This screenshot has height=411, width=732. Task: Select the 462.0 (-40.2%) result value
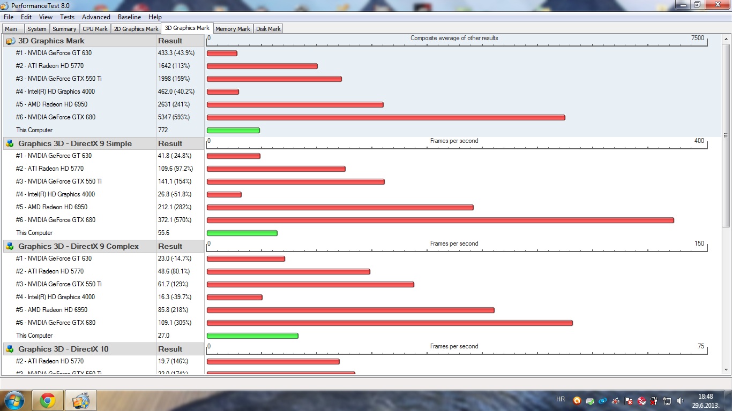176,92
